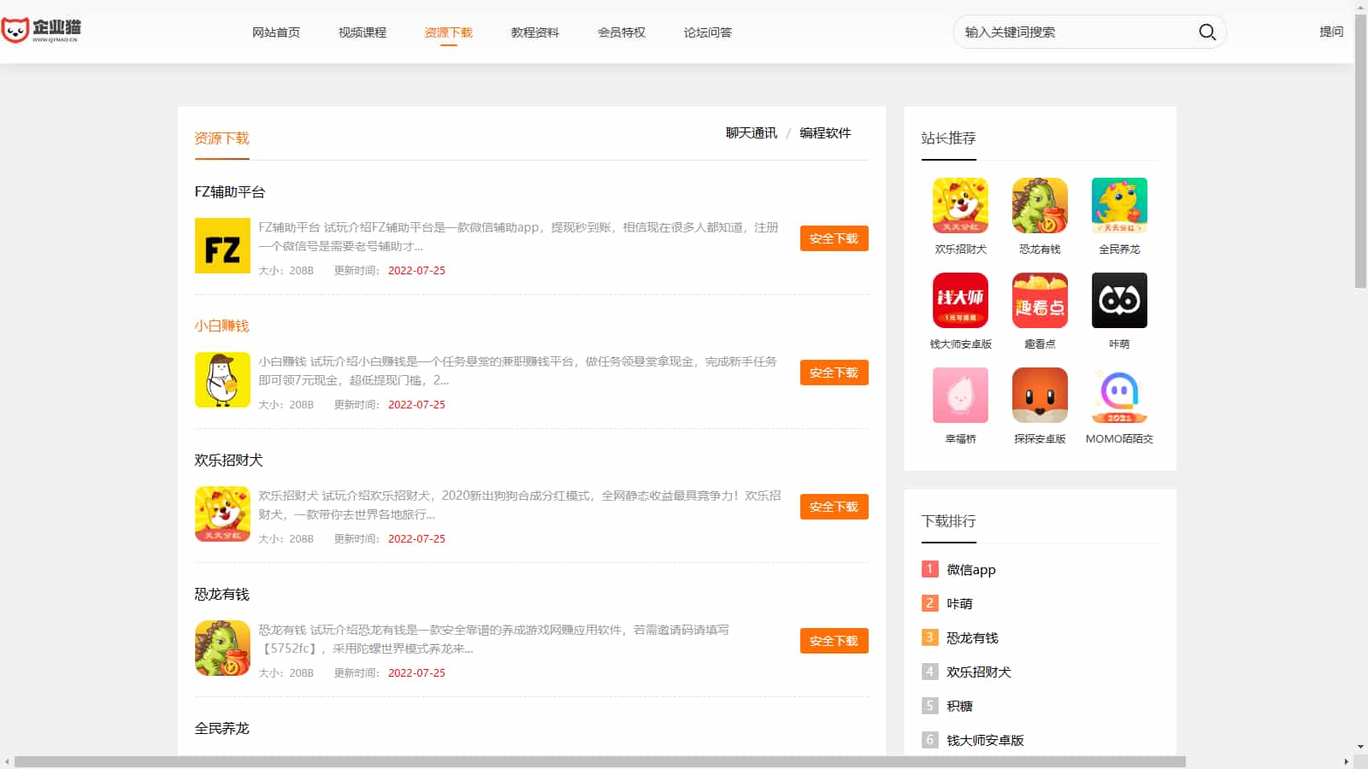
Task: Open the 会员特权 menu item
Action: click(x=622, y=32)
